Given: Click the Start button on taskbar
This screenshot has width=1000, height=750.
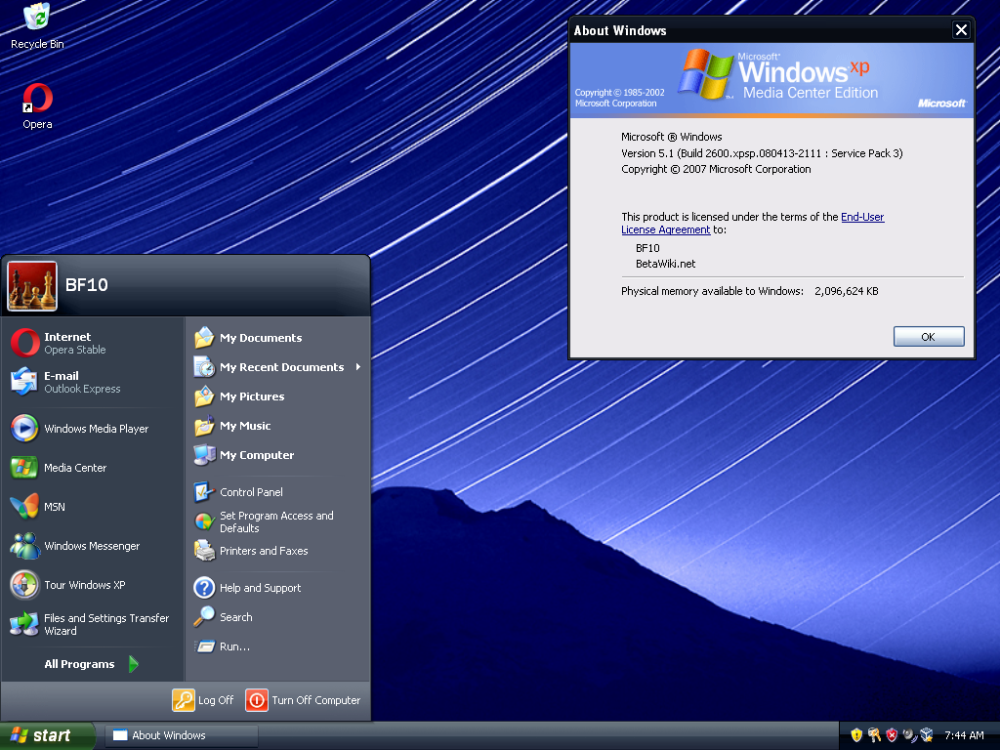Looking at the screenshot, I should point(47,735).
